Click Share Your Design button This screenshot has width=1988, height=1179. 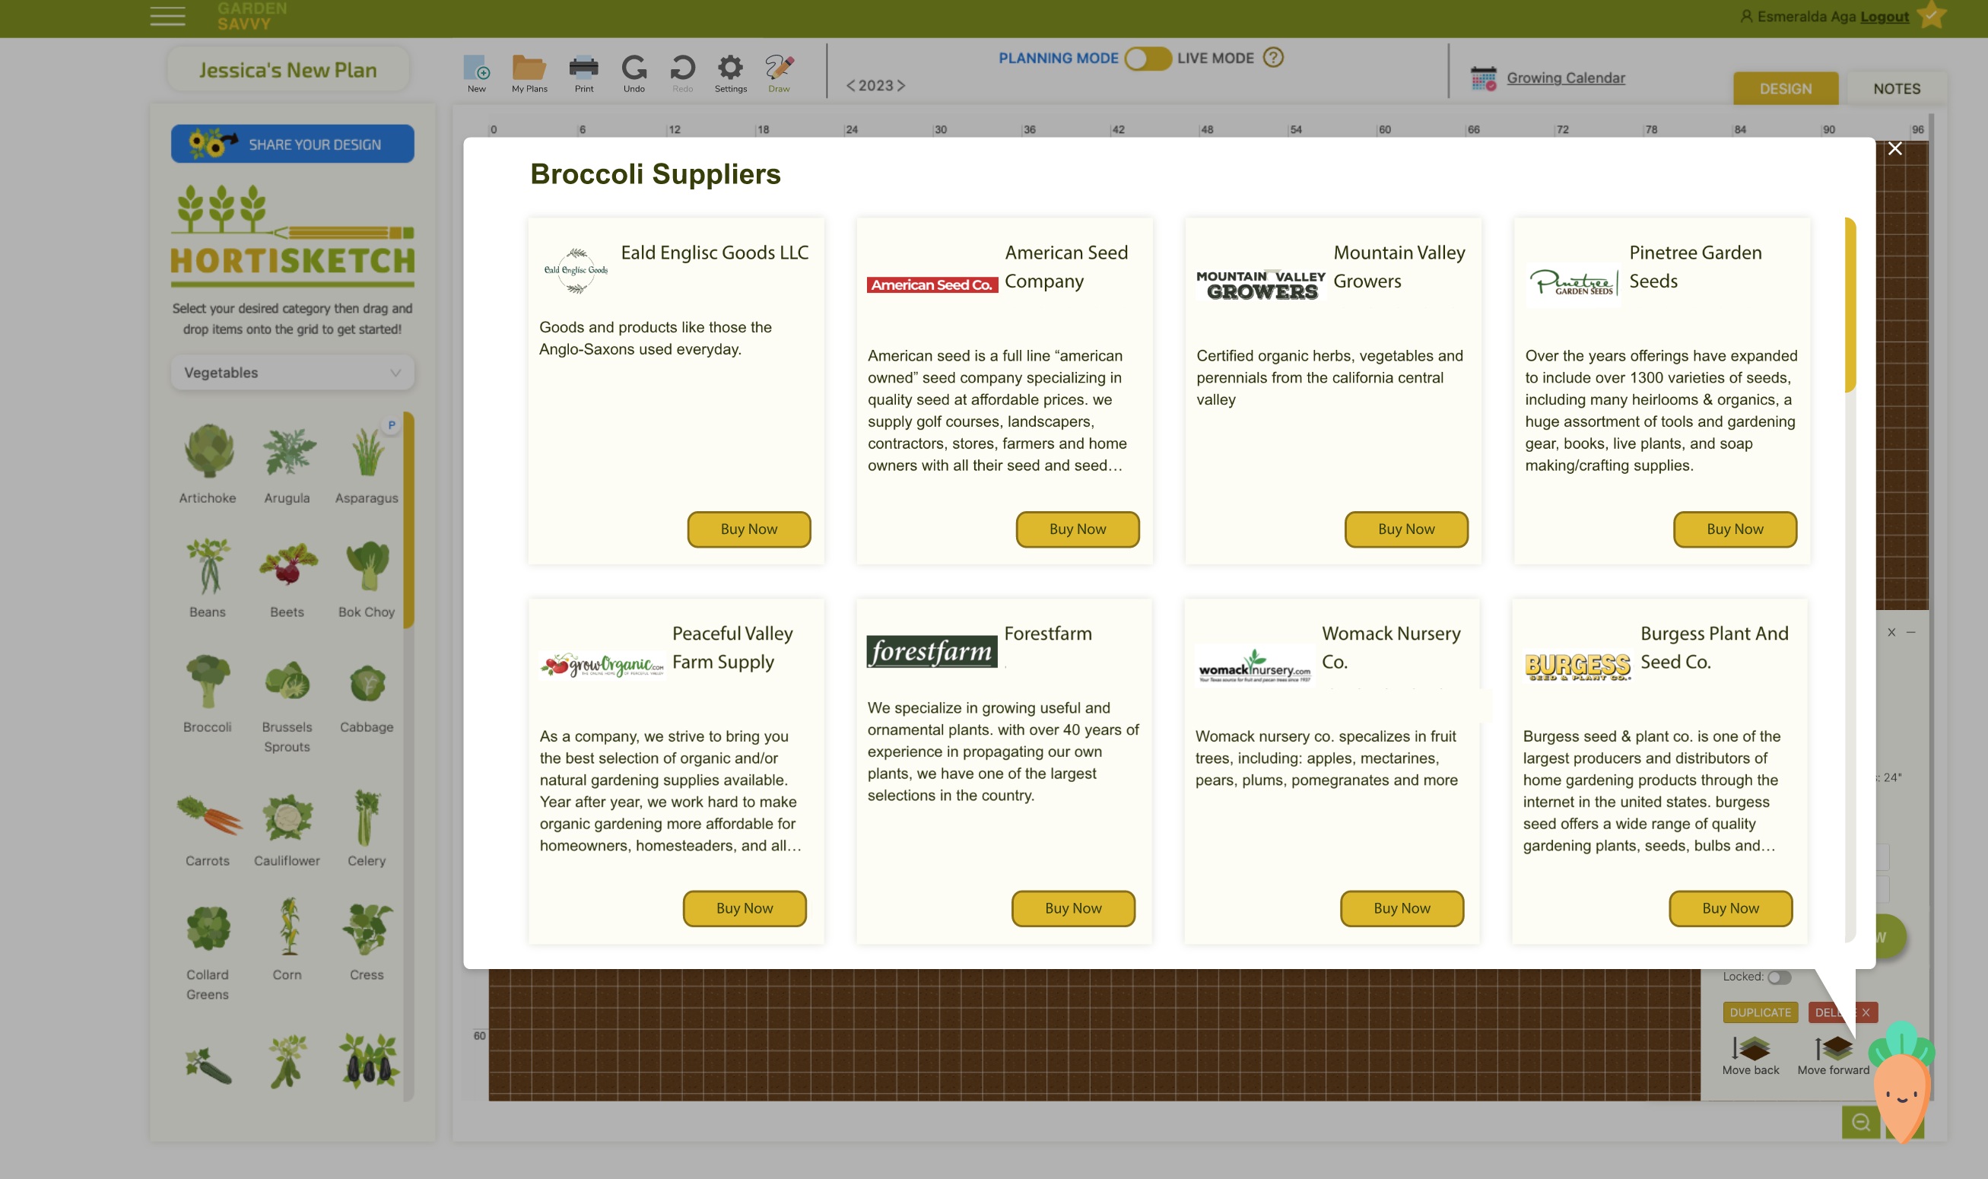click(x=292, y=144)
